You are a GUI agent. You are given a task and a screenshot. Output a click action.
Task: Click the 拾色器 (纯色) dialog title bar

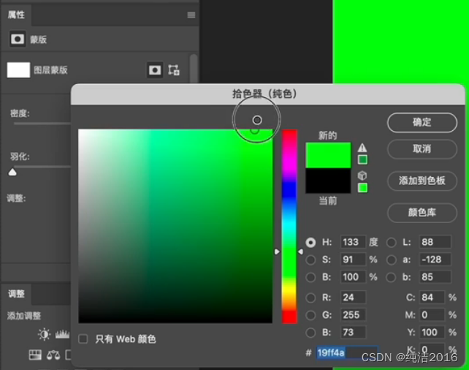click(267, 94)
